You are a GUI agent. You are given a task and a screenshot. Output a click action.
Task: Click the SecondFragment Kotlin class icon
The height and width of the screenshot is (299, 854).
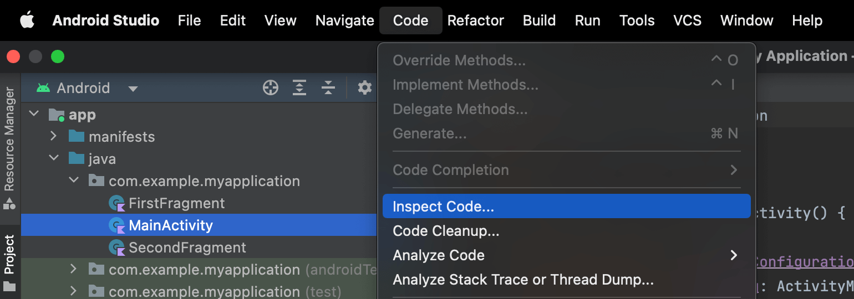click(117, 248)
